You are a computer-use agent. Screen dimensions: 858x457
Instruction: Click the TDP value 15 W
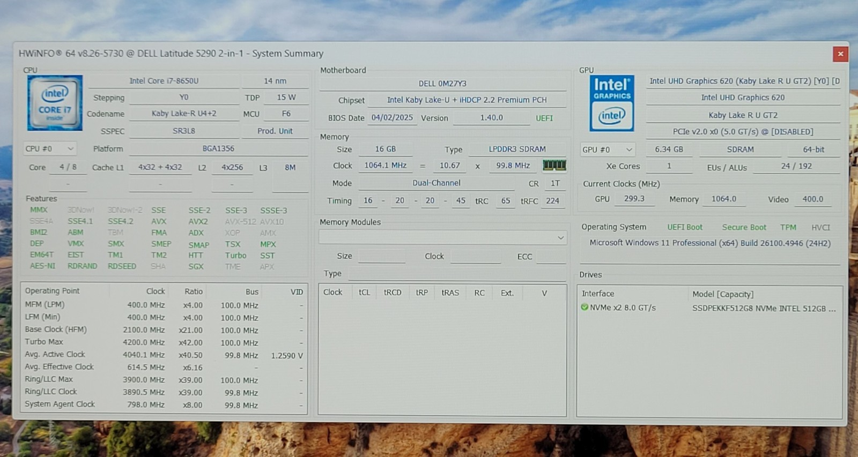click(x=286, y=98)
